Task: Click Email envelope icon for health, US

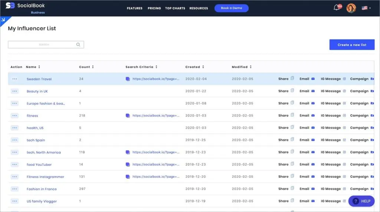Action: pyautogui.click(x=313, y=128)
